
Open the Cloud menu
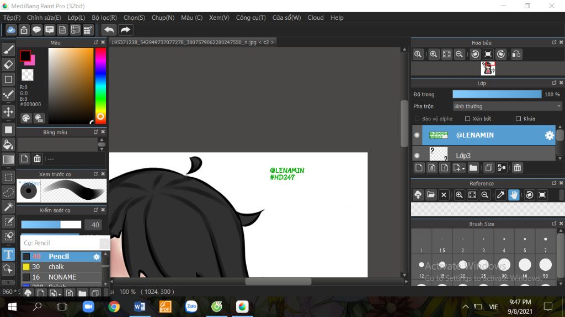tap(315, 18)
